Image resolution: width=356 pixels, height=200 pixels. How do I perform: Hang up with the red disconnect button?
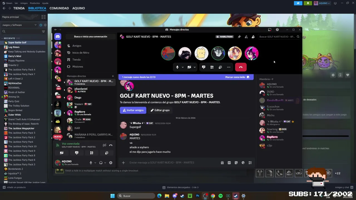[x=241, y=67]
